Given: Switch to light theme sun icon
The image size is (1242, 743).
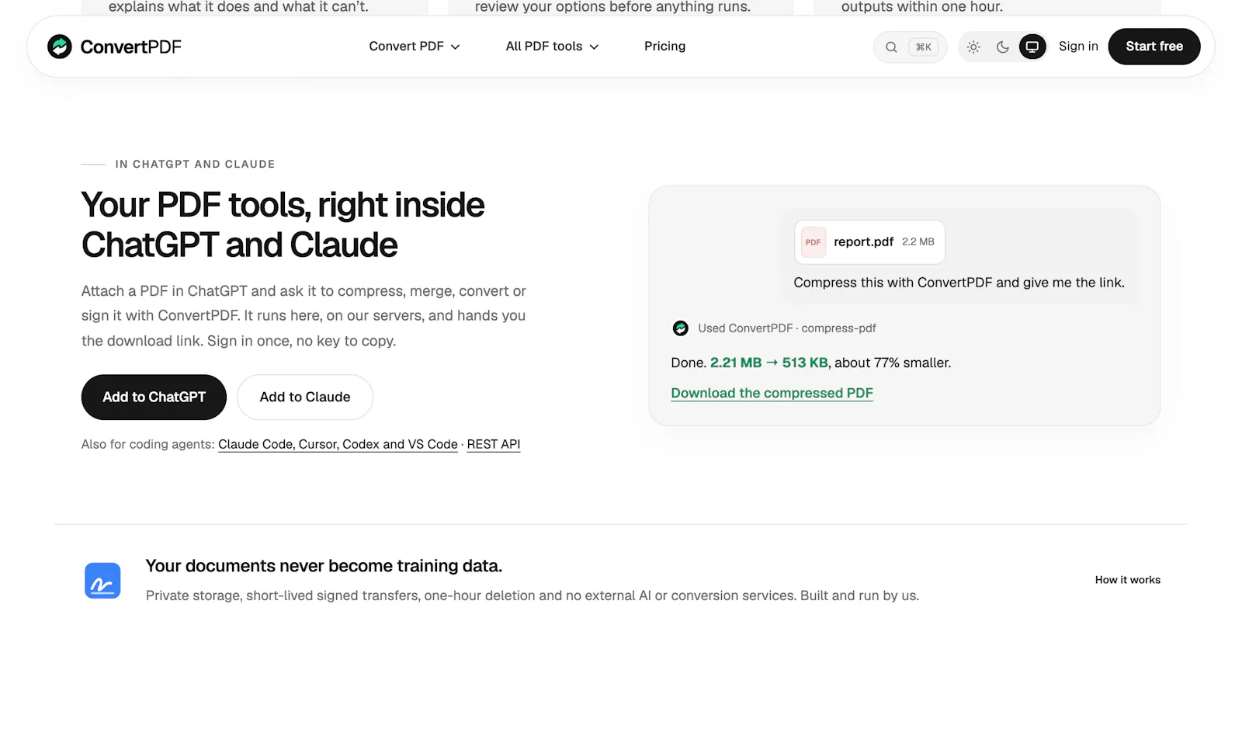Looking at the screenshot, I should [x=973, y=47].
